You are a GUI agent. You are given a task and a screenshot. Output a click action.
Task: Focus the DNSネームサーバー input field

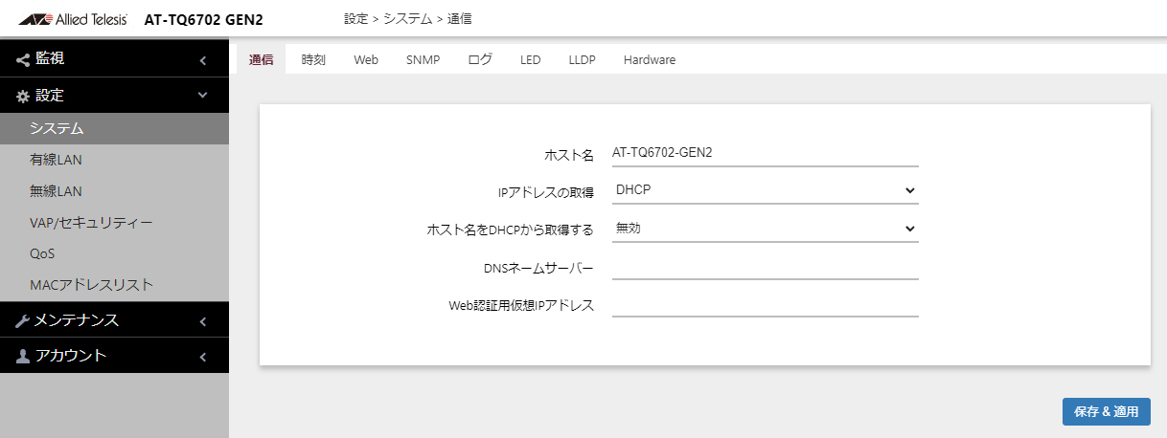pos(765,268)
